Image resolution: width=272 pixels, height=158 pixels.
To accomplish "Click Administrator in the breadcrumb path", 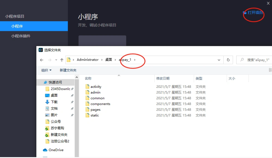I will coord(88,60).
